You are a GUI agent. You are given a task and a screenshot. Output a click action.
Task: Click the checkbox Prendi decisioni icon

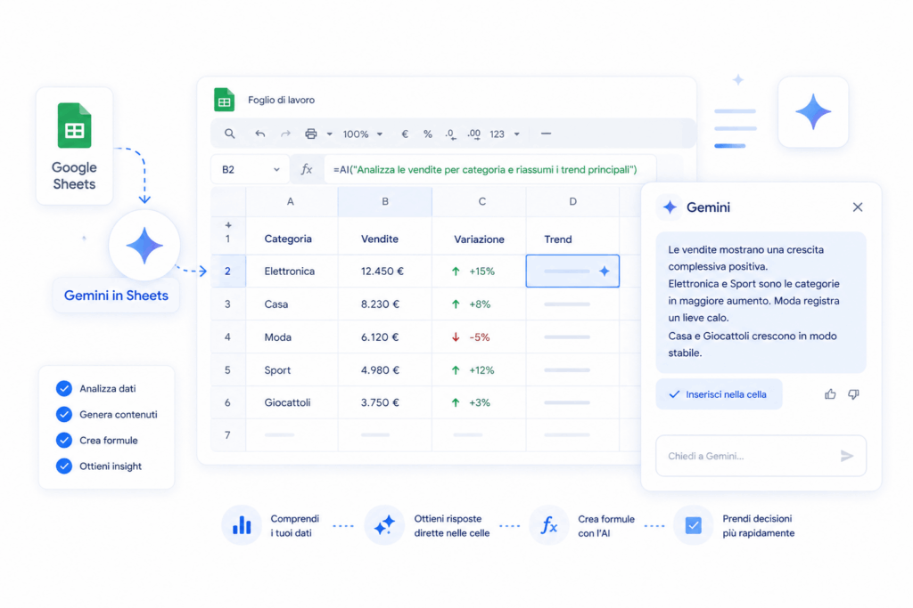693,525
